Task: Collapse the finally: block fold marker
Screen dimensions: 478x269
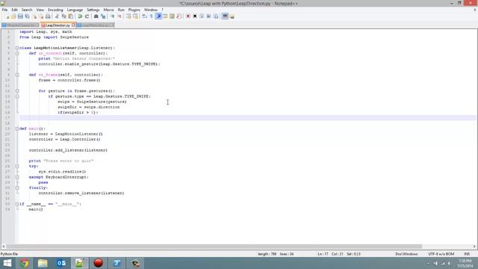Action: pos(17,188)
